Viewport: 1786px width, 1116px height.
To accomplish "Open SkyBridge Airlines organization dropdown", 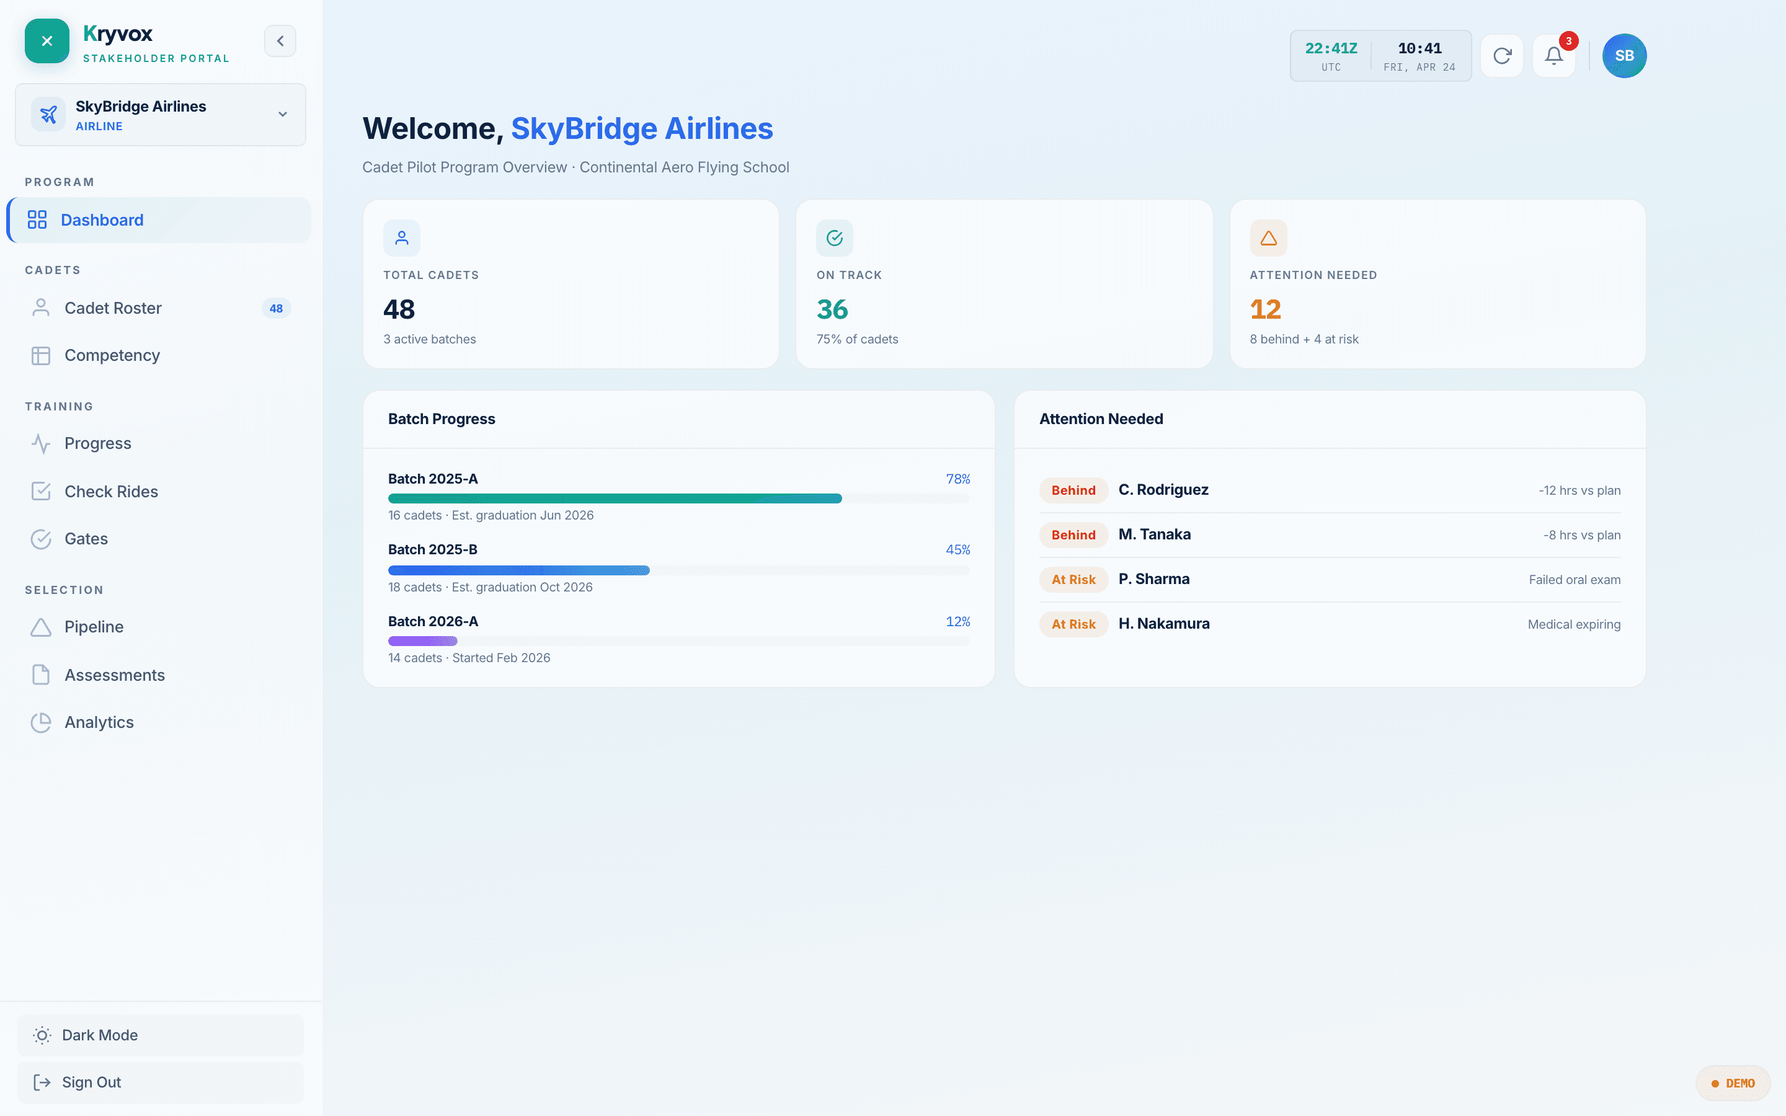I will (x=160, y=115).
